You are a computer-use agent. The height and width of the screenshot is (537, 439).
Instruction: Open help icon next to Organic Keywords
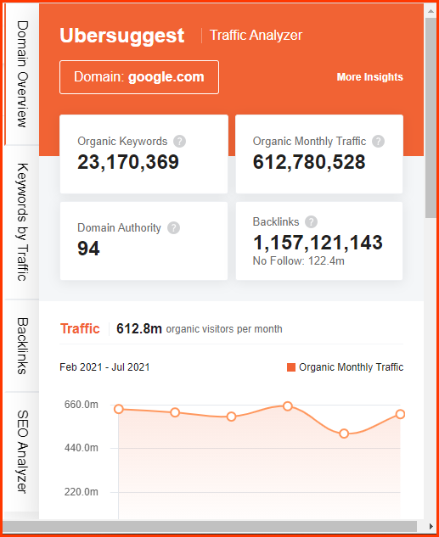pos(179,141)
